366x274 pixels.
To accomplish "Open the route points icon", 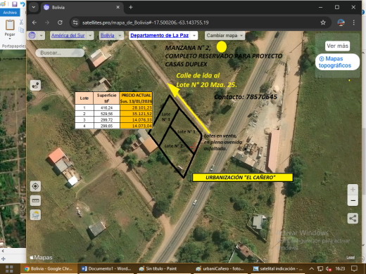I will [35, 85].
